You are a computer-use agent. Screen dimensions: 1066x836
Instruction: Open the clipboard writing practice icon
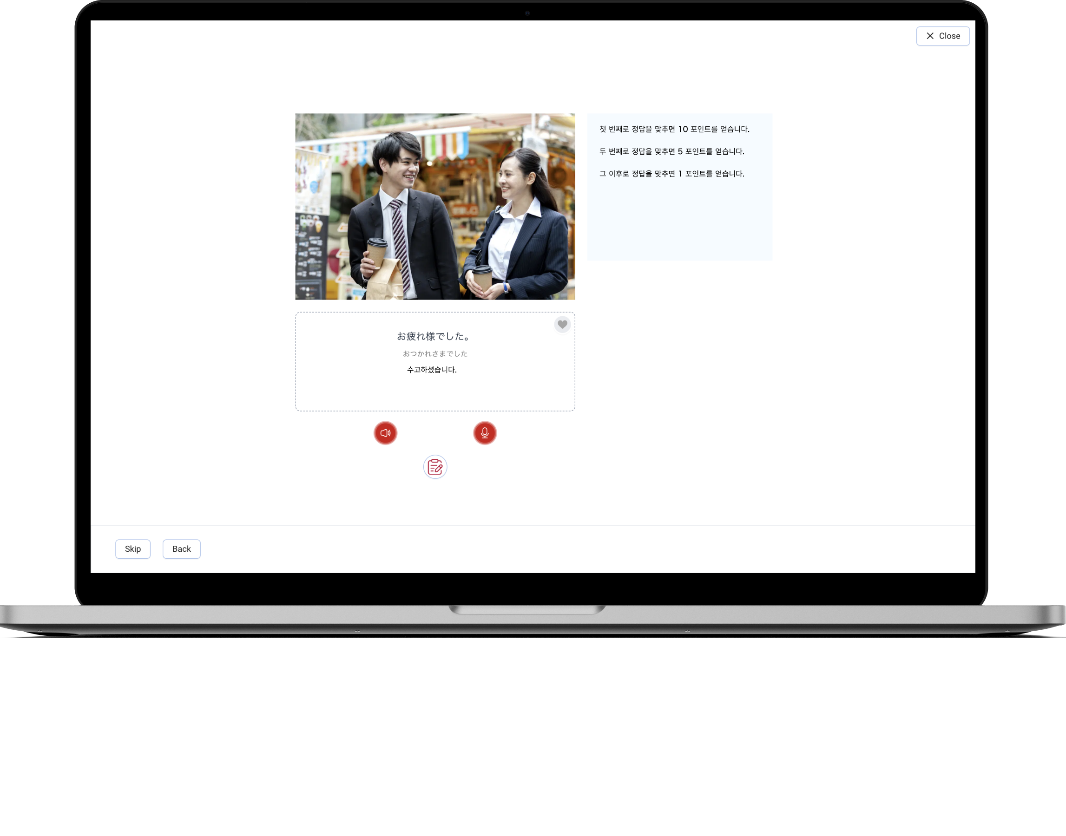tap(435, 467)
